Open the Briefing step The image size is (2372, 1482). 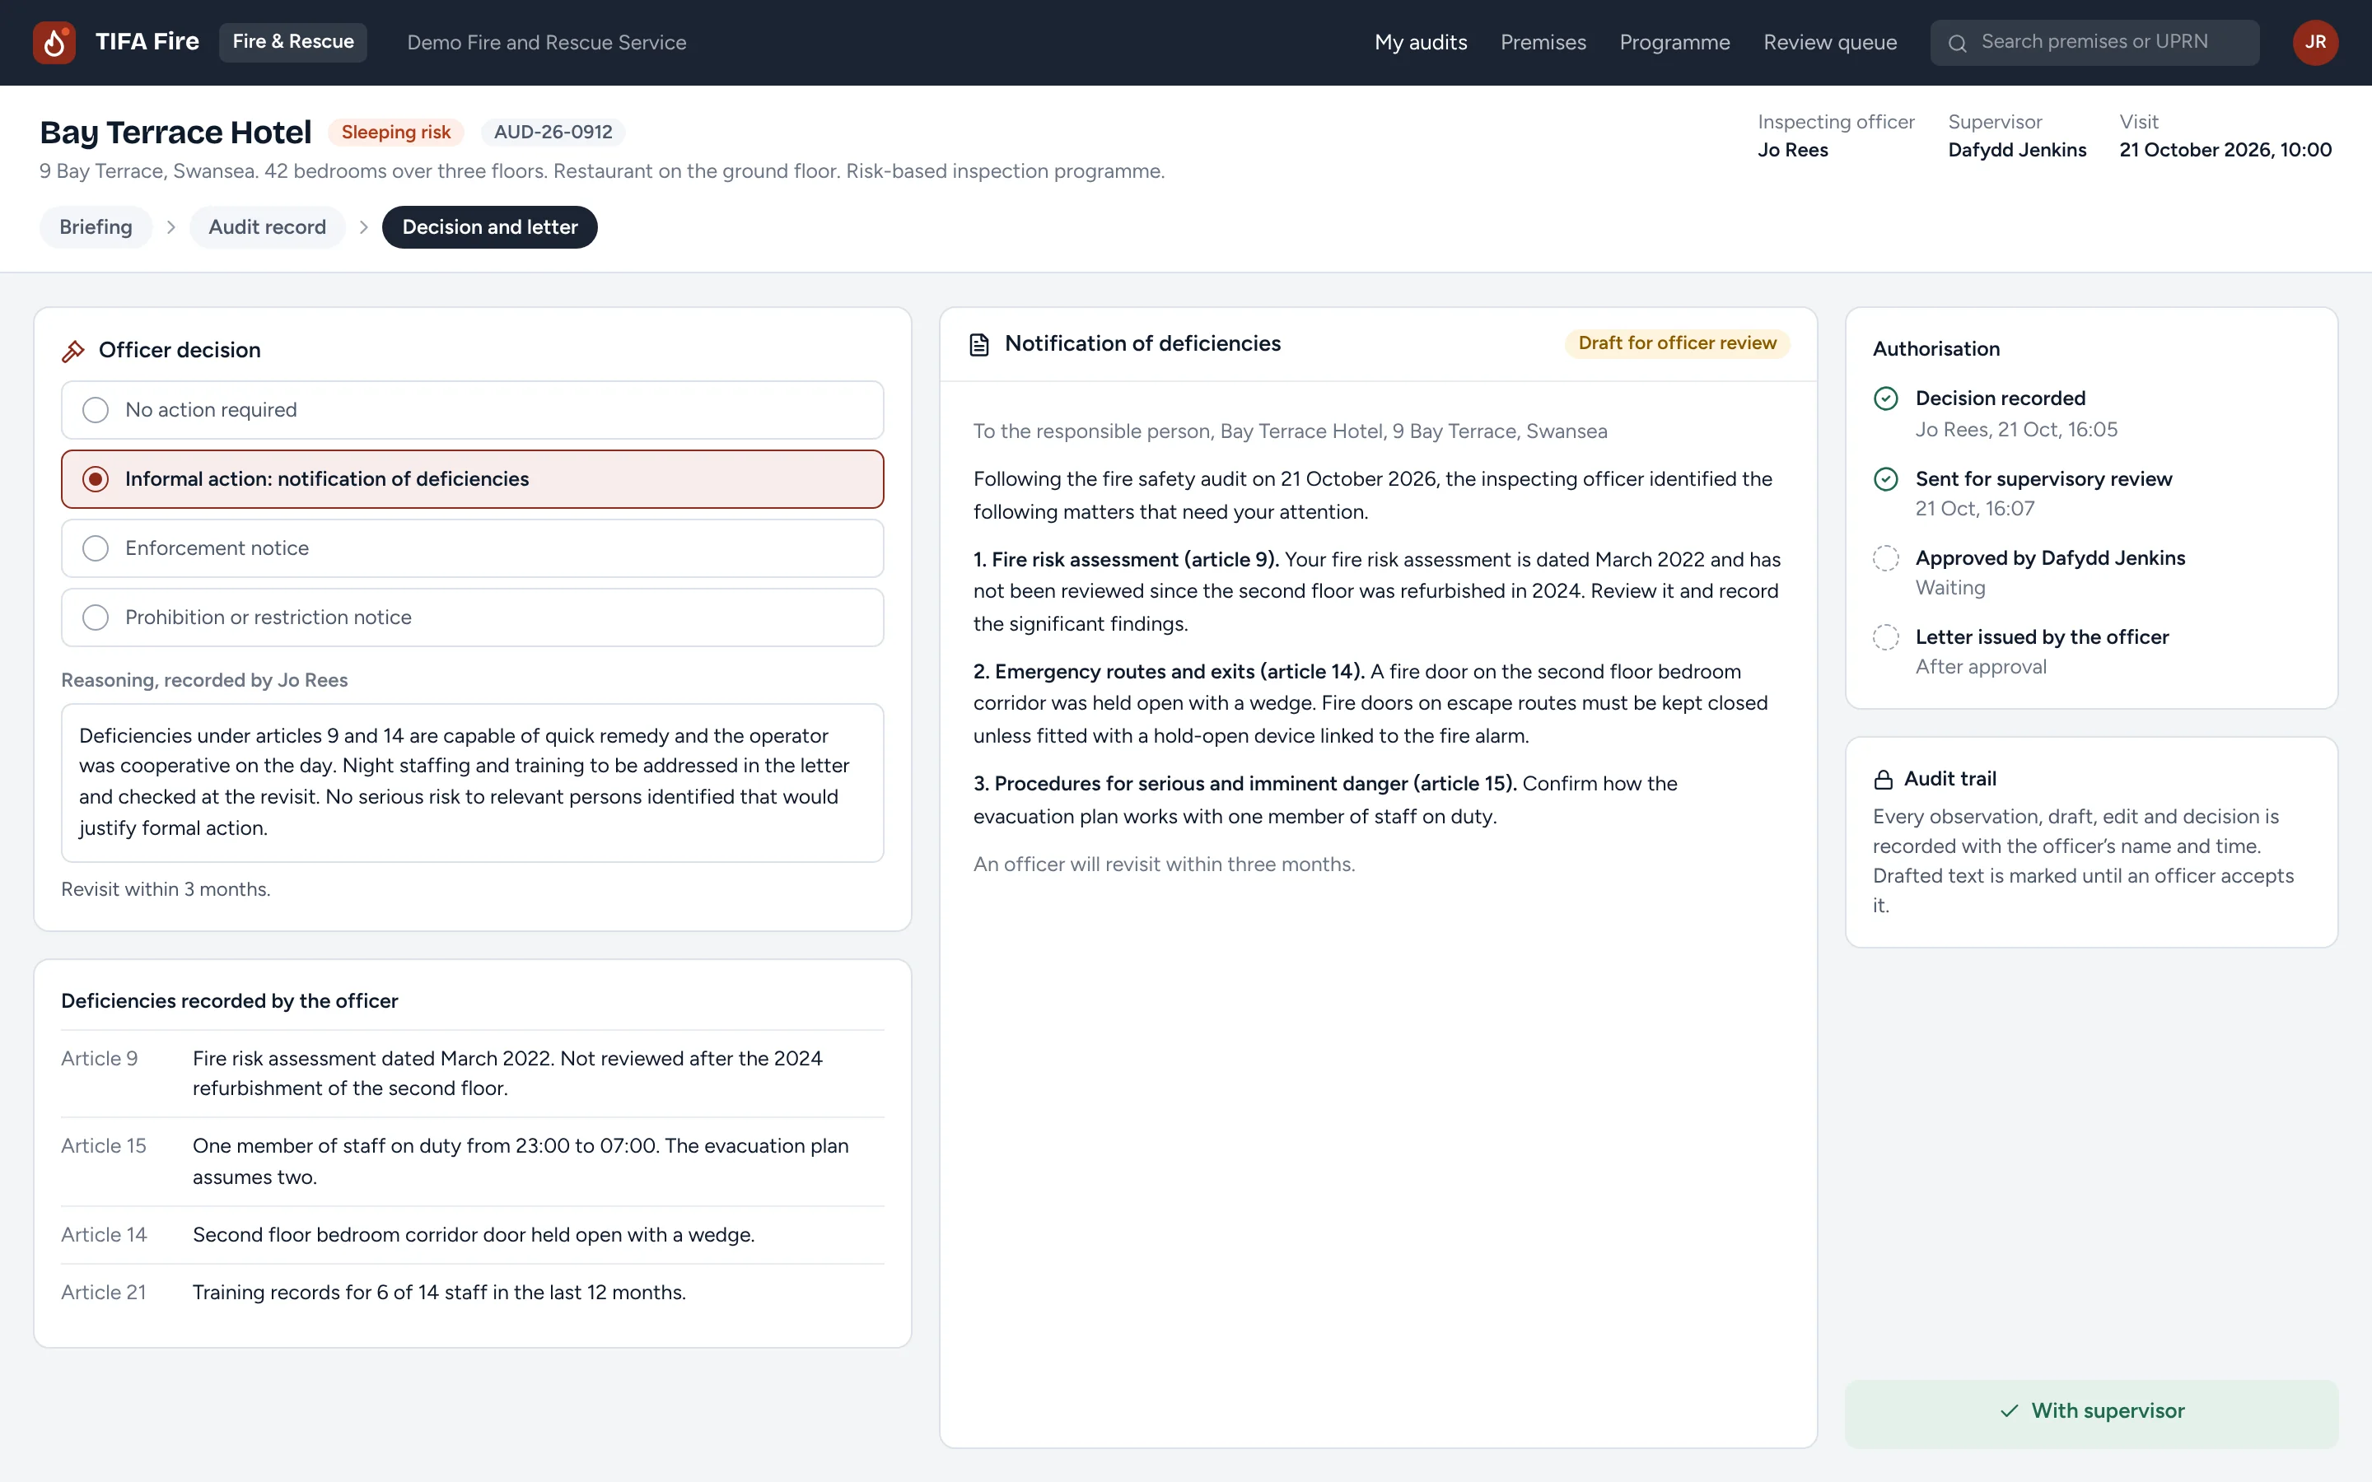click(95, 227)
